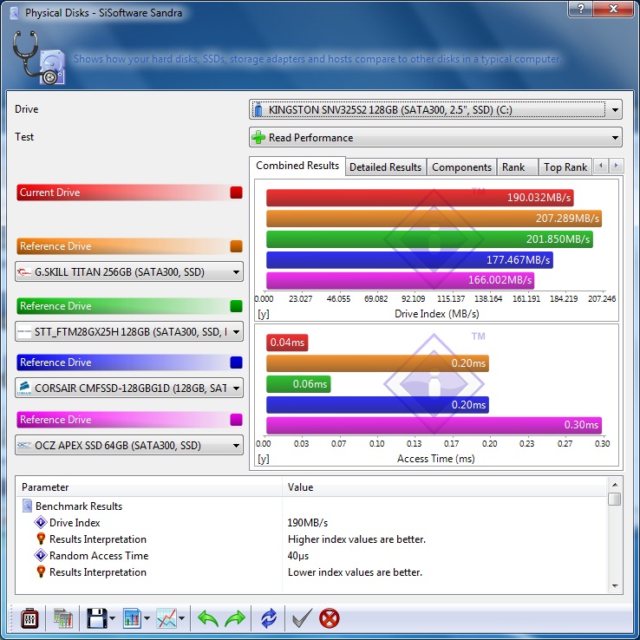This screenshot has width=640, height=640.
Task: Toggle the magenta Reference Drive swatch
Action: pos(237,420)
